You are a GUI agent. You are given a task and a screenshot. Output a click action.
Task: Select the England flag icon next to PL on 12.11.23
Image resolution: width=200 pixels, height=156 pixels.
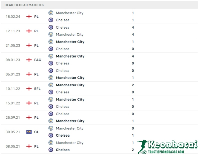tap(28, 31)
